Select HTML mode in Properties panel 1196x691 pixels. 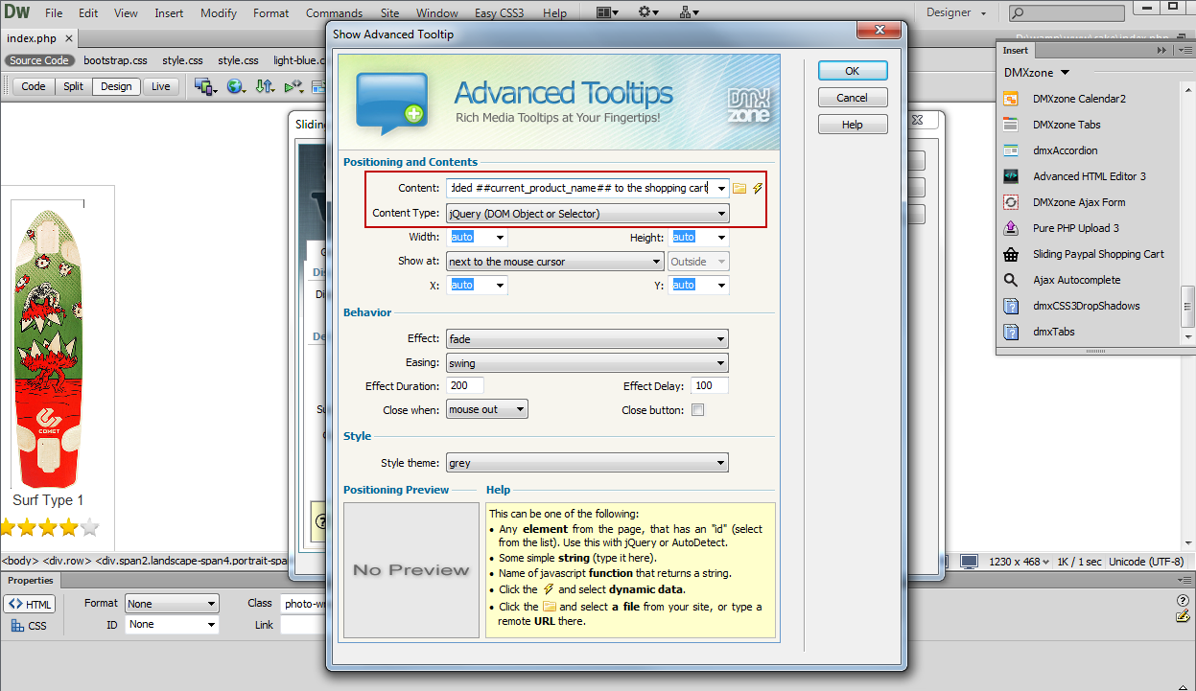30,605
